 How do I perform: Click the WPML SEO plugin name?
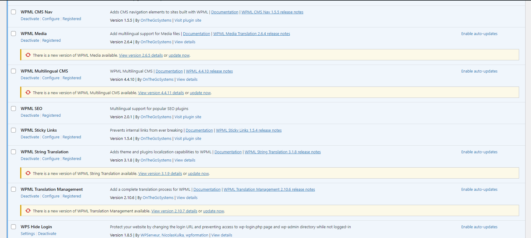tap(31, 108)
